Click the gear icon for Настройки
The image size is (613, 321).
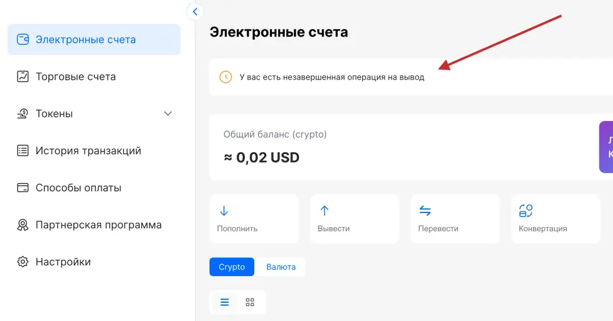tap(23, 262)
